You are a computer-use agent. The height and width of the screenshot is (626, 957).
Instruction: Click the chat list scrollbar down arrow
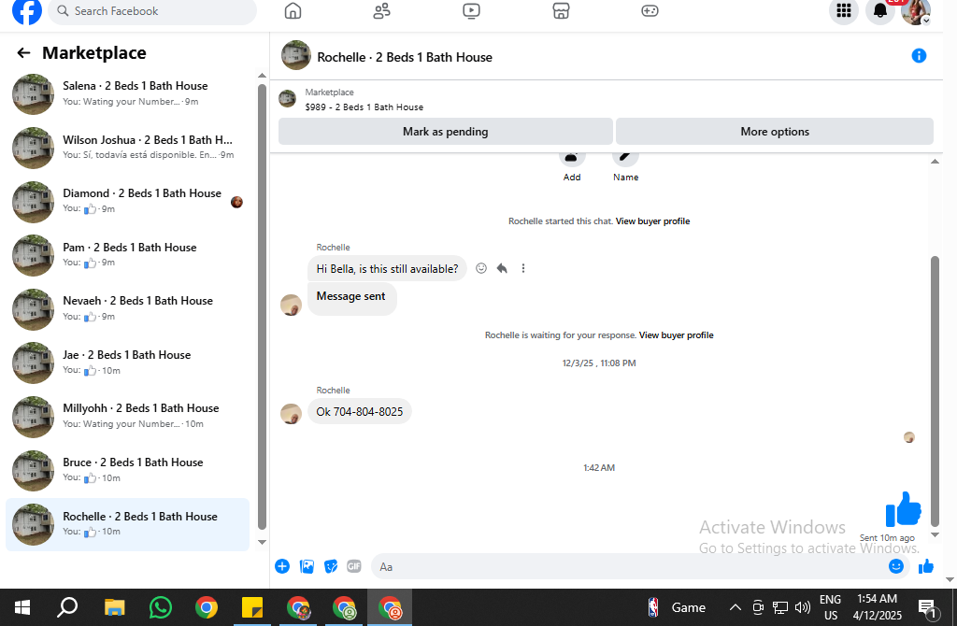point(262,542)
